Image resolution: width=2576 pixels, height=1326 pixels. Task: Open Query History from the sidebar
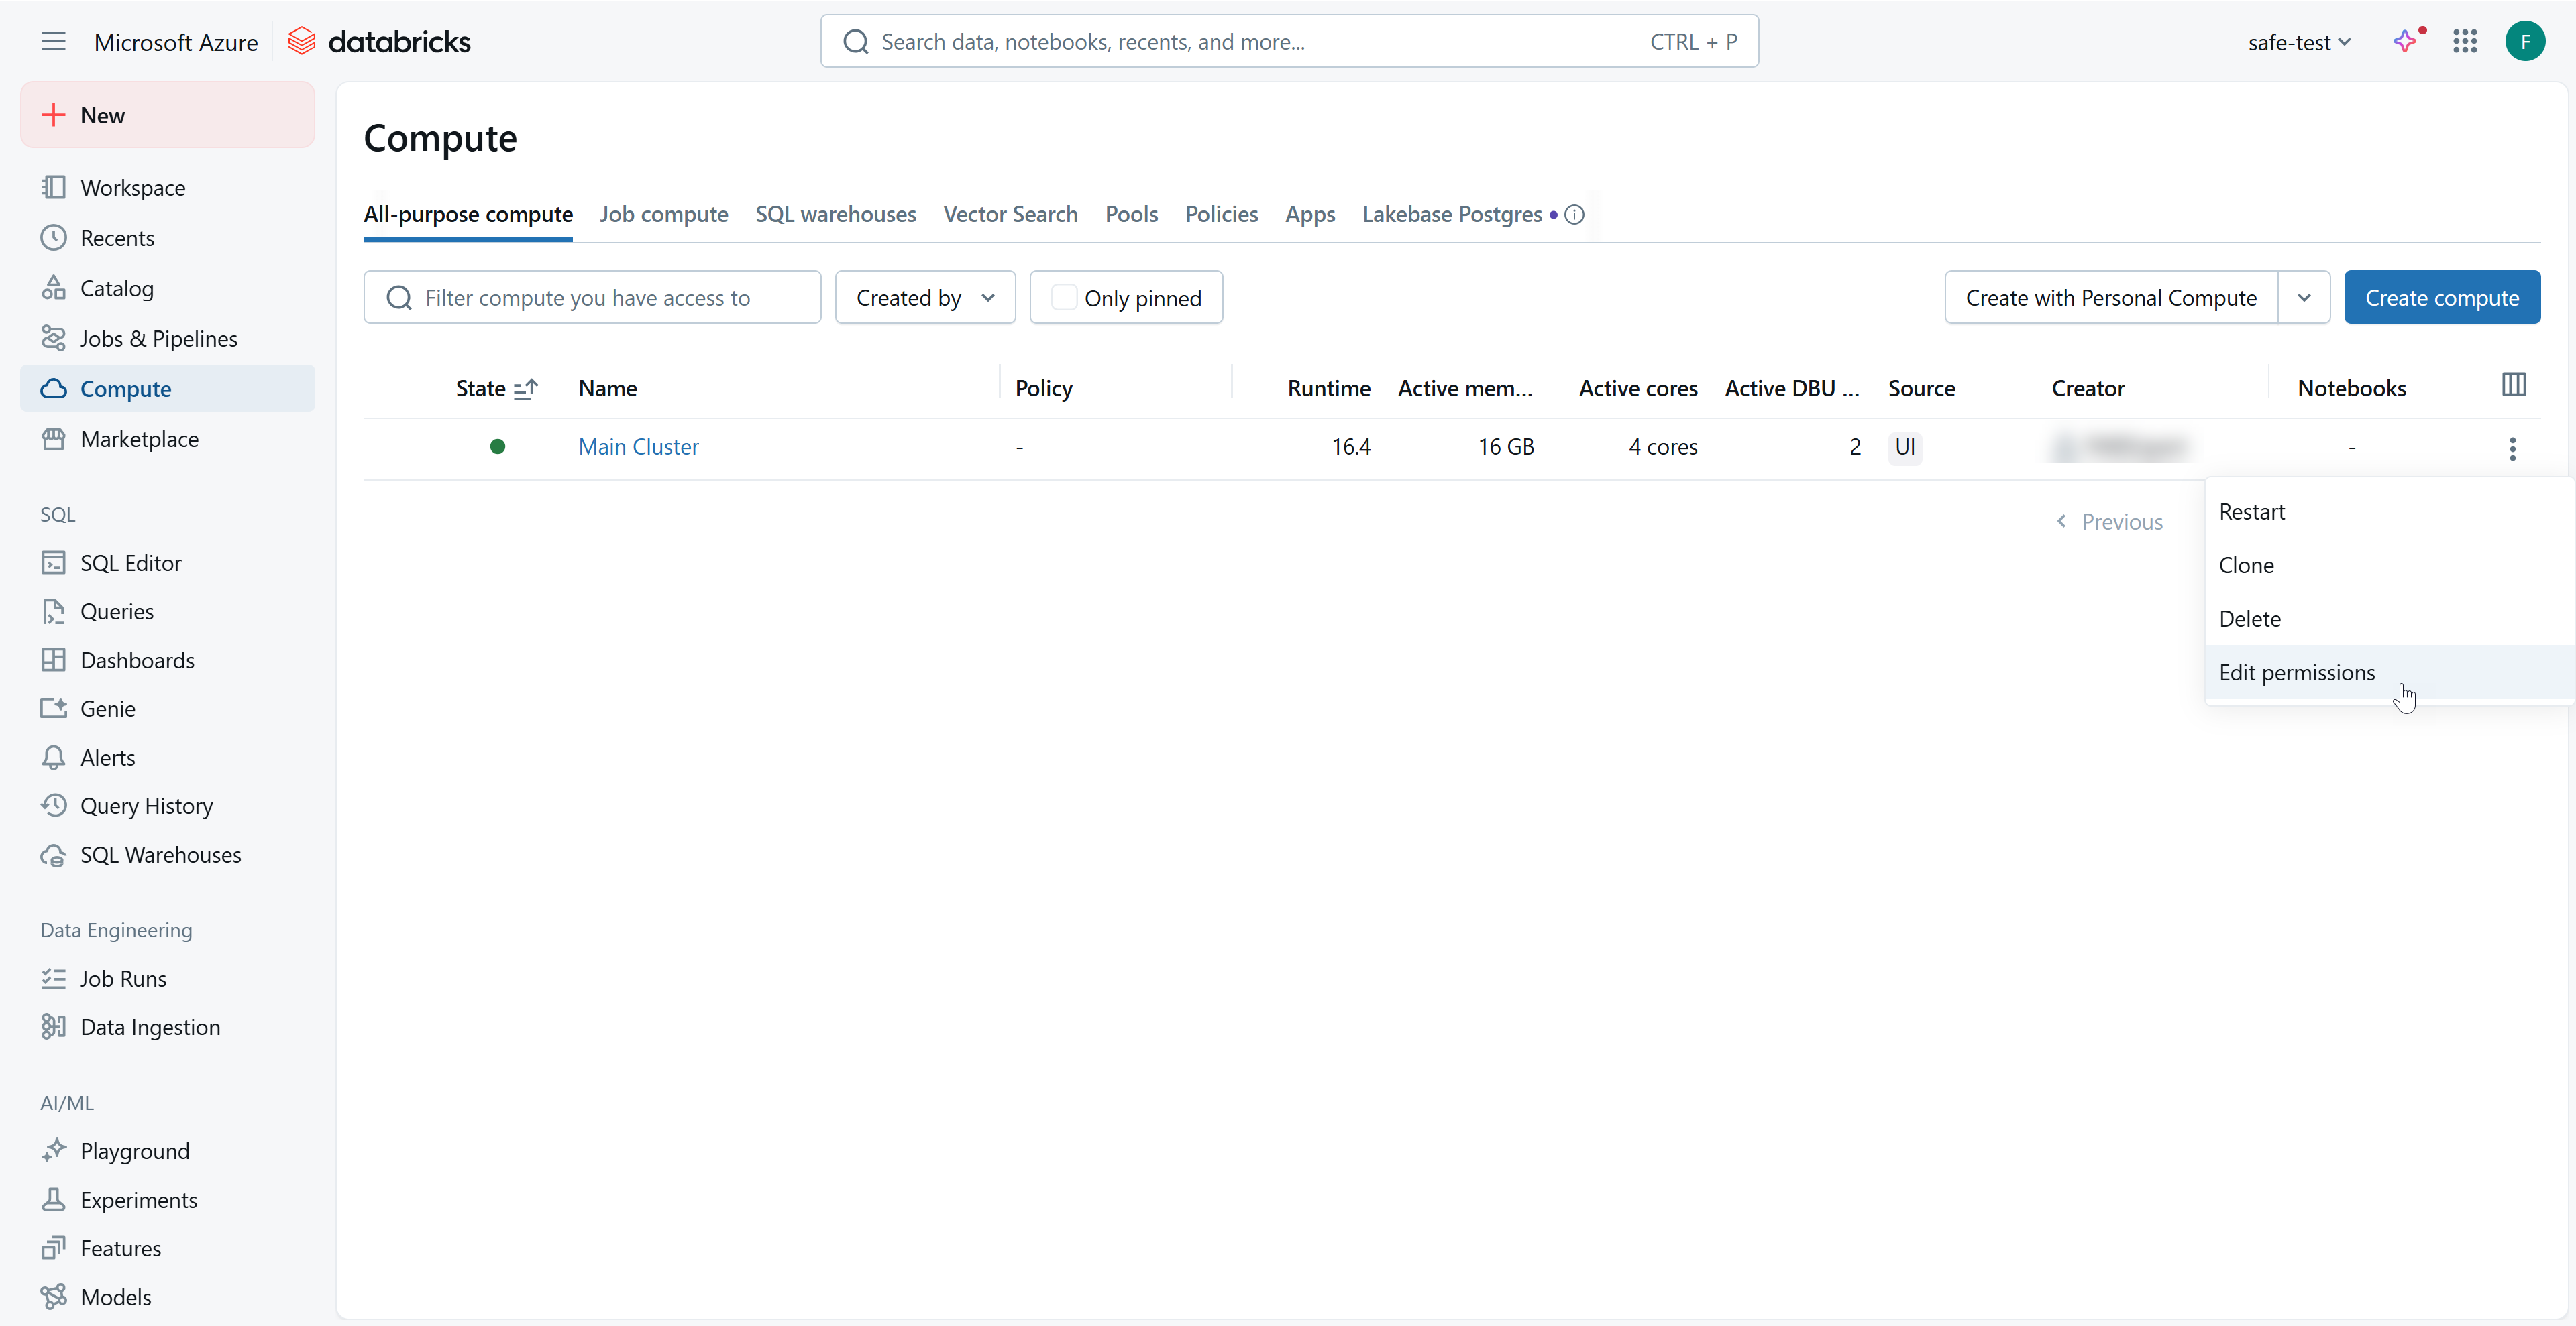[147, 805]
